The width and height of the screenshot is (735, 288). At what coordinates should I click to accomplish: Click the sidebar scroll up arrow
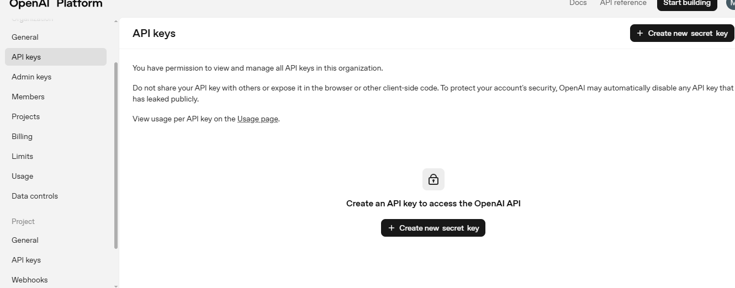(116, 21)
